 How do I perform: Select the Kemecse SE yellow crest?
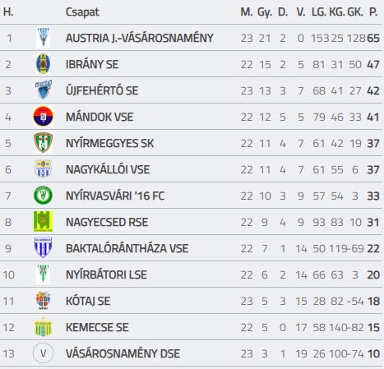43,327
